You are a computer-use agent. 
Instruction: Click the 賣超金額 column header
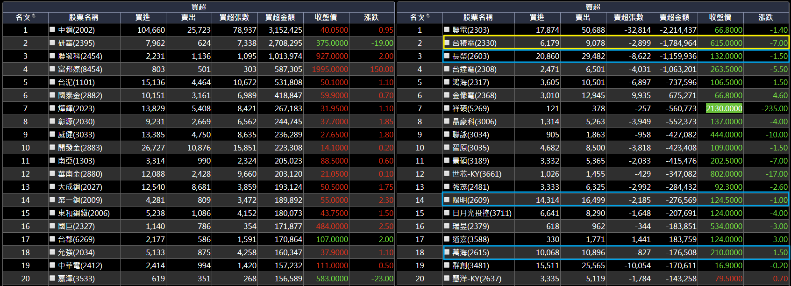[x=675, y=17]
